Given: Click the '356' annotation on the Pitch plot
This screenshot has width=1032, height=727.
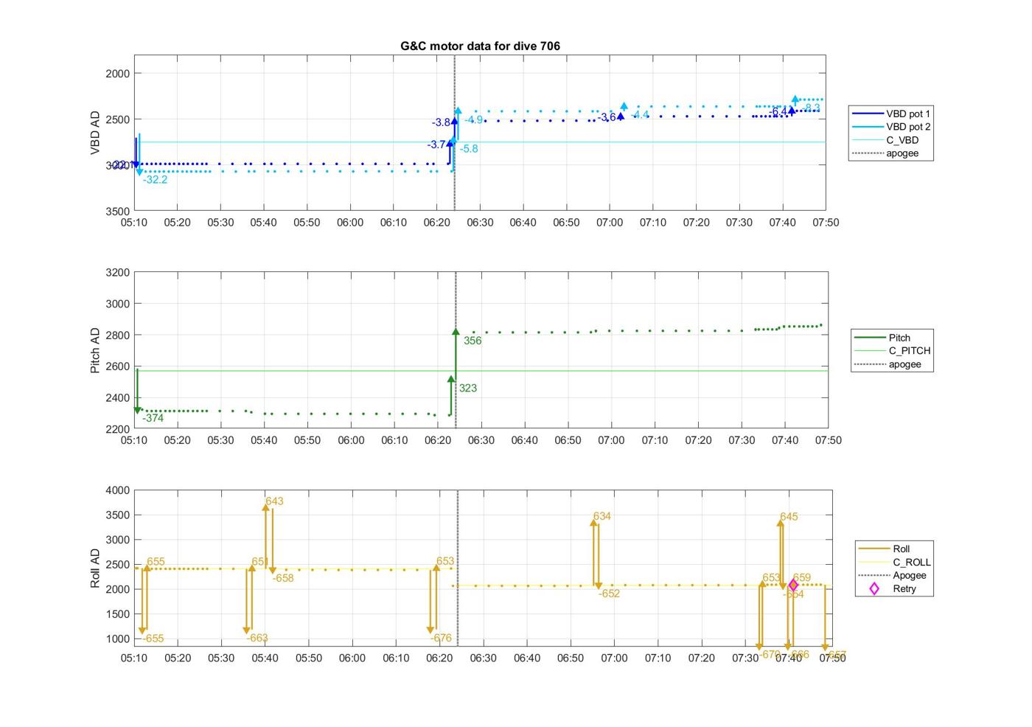Looking at the screenshot, I should [473, 341].
